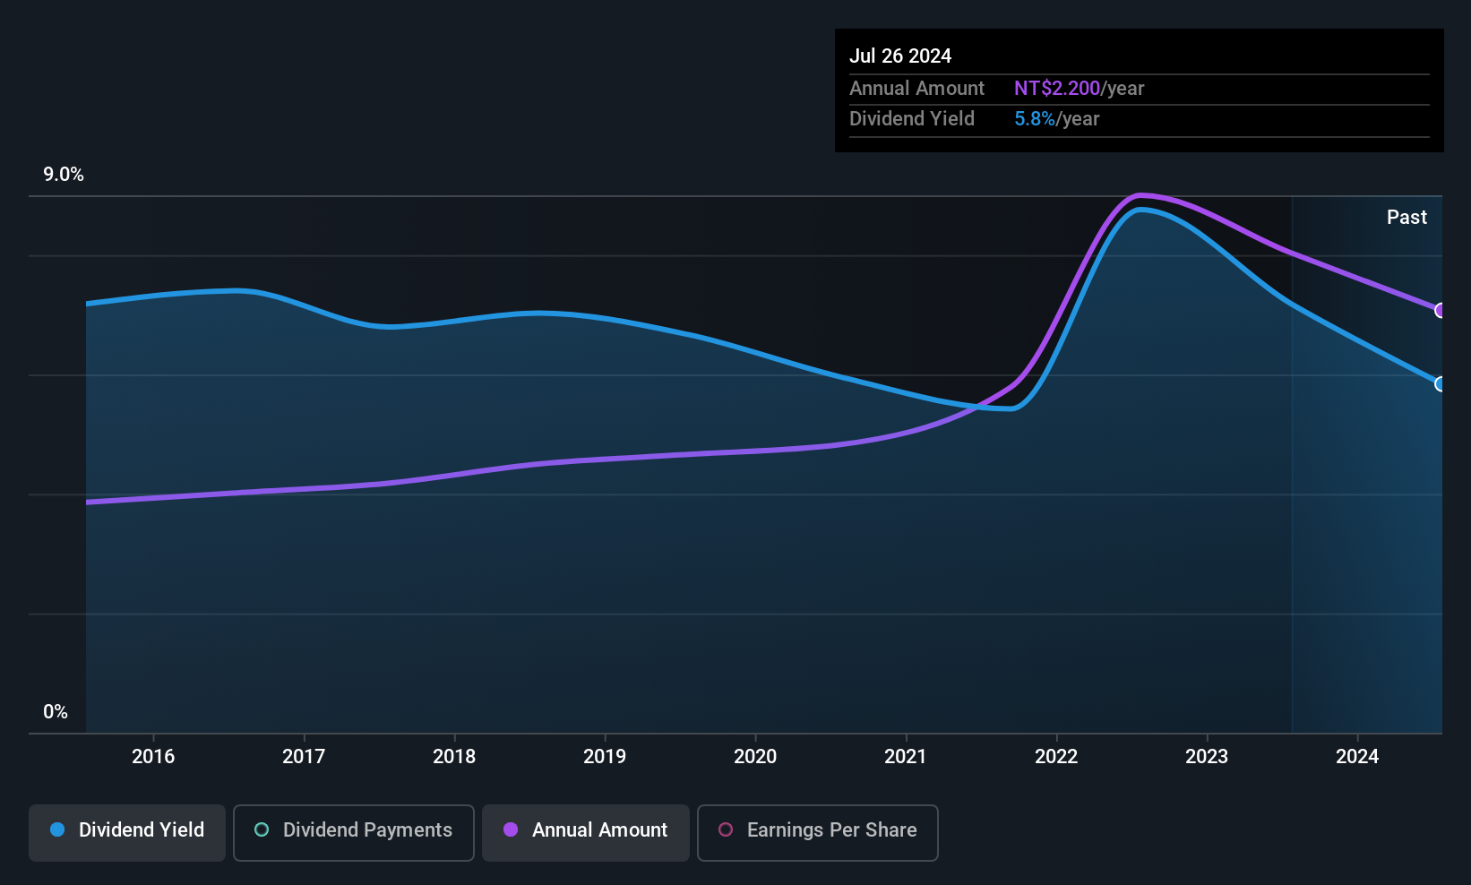This screenshot has width=1471, height=885.
Task: Click the teal Dividend Payments legend circle
Action: coord(262,829)
